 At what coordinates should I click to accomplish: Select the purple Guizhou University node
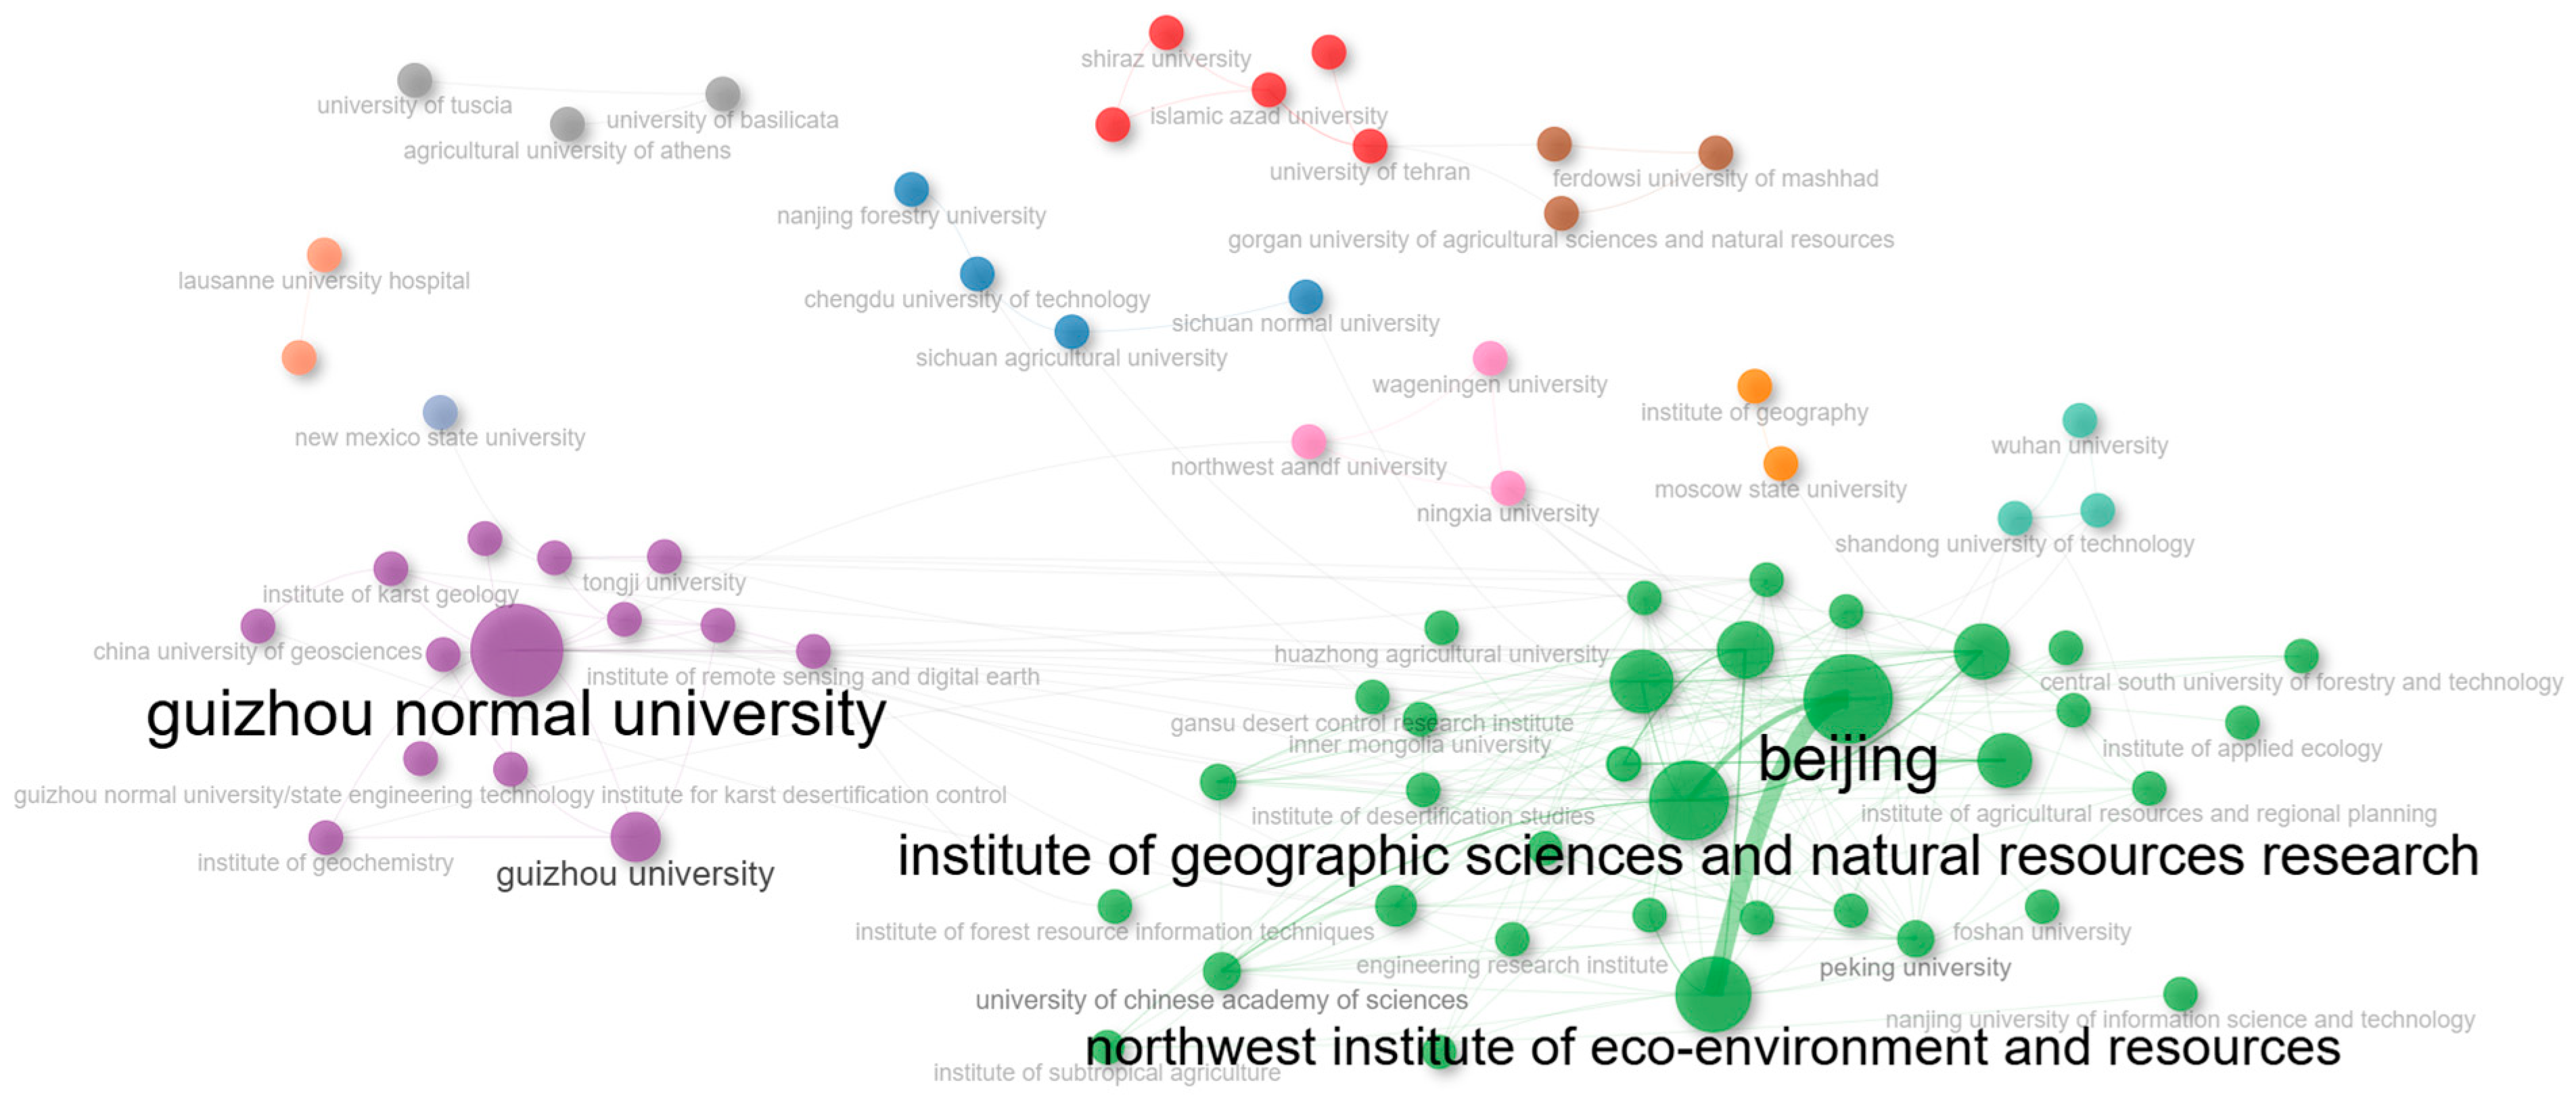(635, 837)
